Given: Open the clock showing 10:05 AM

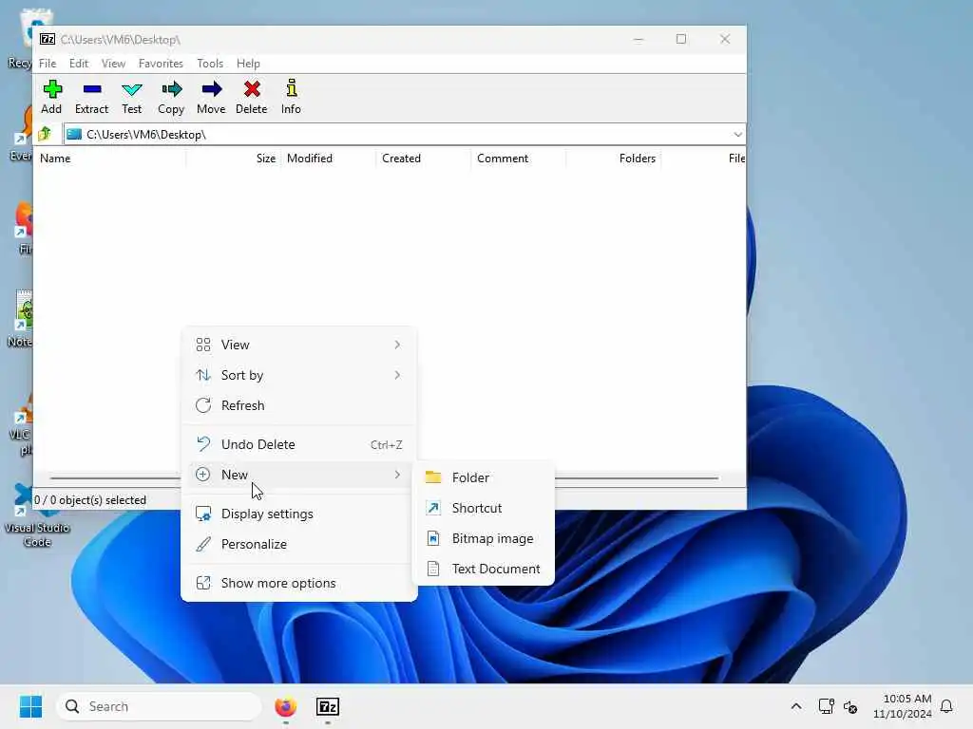Looking at the screenshot, I should pyautogui.click(x=903, y=706).
